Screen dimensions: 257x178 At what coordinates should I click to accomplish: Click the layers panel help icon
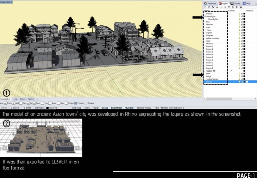[x=240, y=7]
